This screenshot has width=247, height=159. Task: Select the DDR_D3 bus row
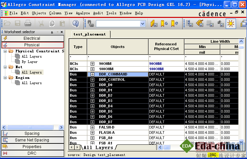pyautogui.click(x=154, y=101)
